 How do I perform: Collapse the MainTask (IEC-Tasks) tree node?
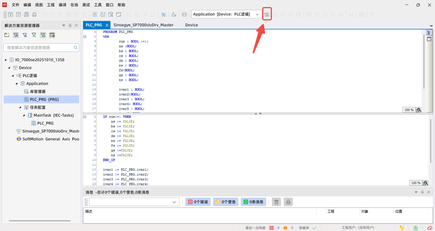24,115
